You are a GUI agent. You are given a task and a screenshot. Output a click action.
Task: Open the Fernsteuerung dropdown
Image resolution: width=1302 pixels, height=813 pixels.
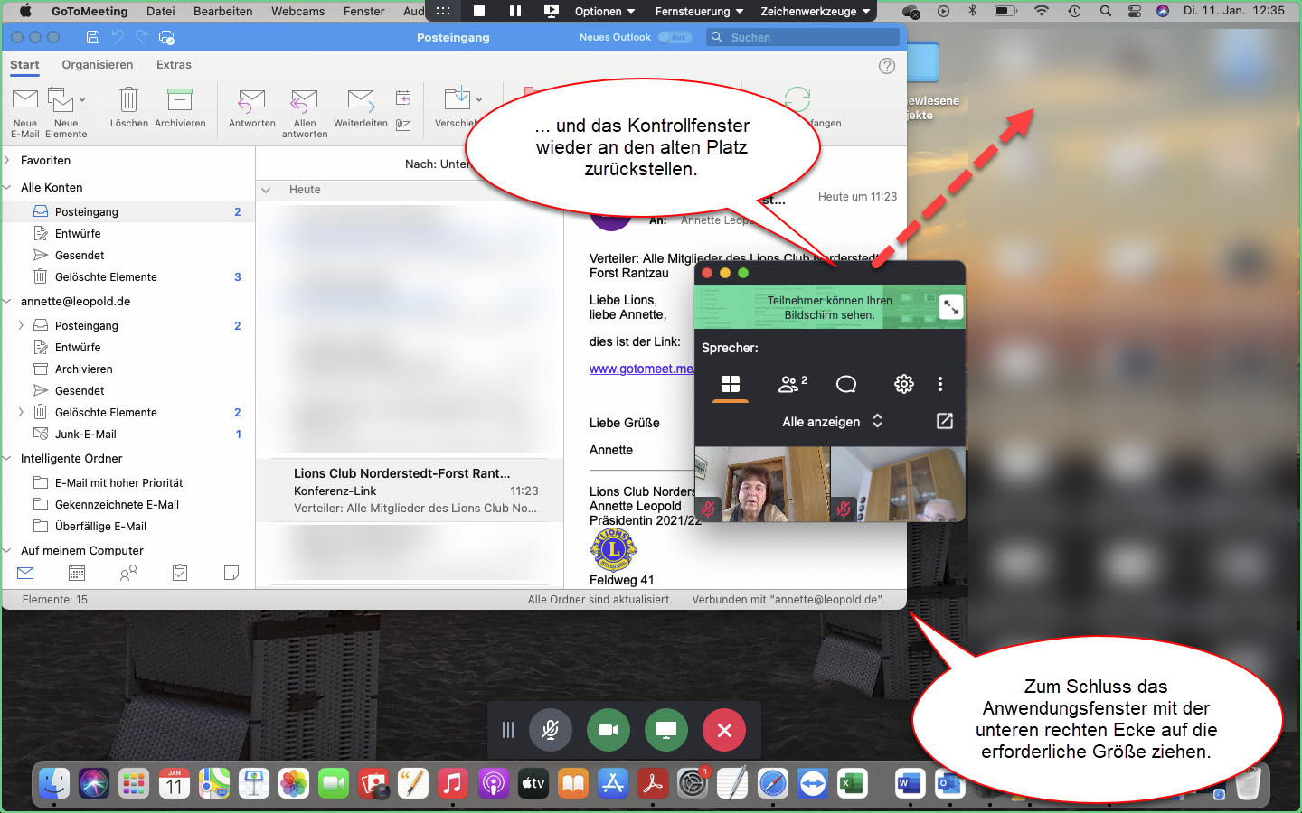click(700, 11)
